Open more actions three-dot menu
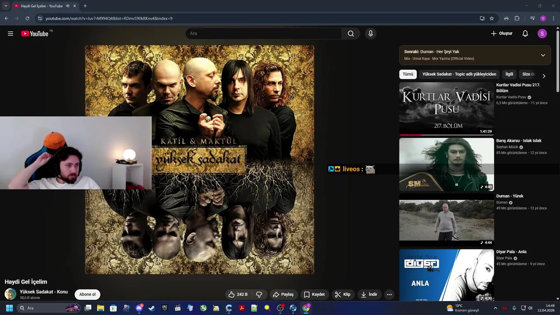Viewport: 560px width, 315px height. [389, 294]
